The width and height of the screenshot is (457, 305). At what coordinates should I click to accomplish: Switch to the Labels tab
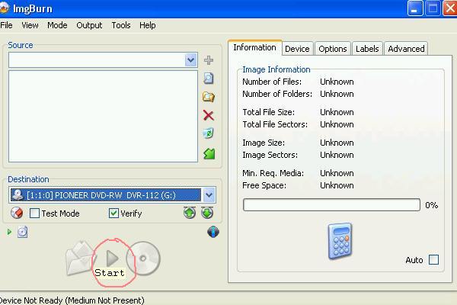(367, 49)
